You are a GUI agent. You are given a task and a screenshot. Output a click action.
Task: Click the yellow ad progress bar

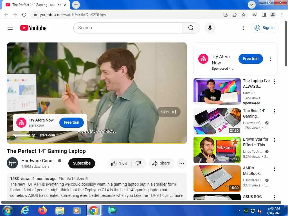pyautogui.click(x=97, y=143)
